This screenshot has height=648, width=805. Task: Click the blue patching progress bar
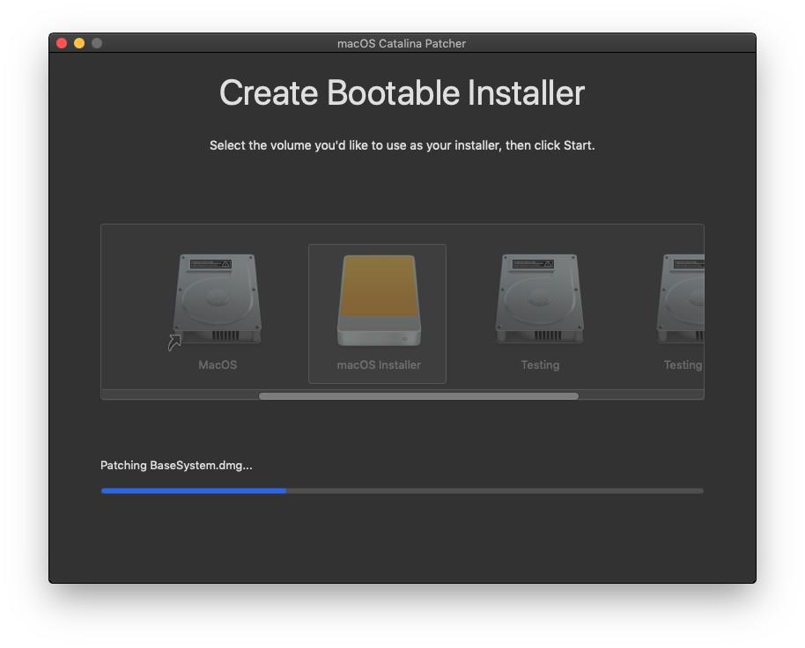(x=402, y=491)
